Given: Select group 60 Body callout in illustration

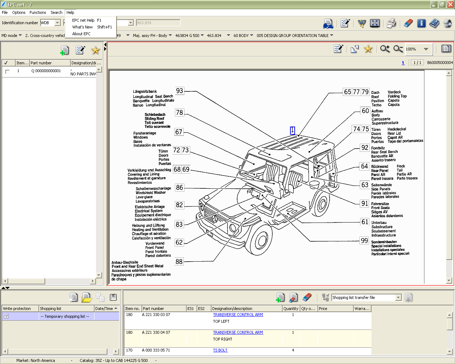Looking at the screenshot, I should (x=365, y=111).
